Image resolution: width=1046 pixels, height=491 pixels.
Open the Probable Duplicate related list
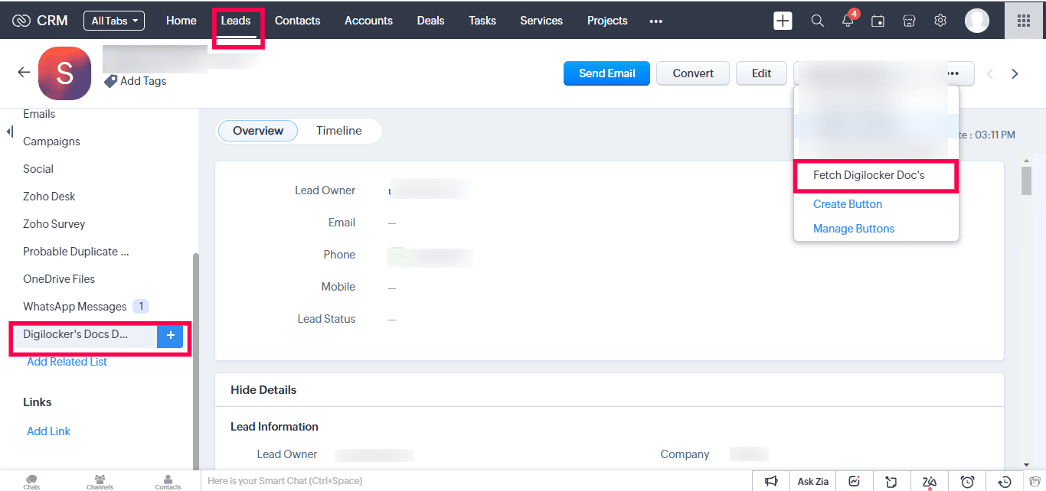pos(76,252)
